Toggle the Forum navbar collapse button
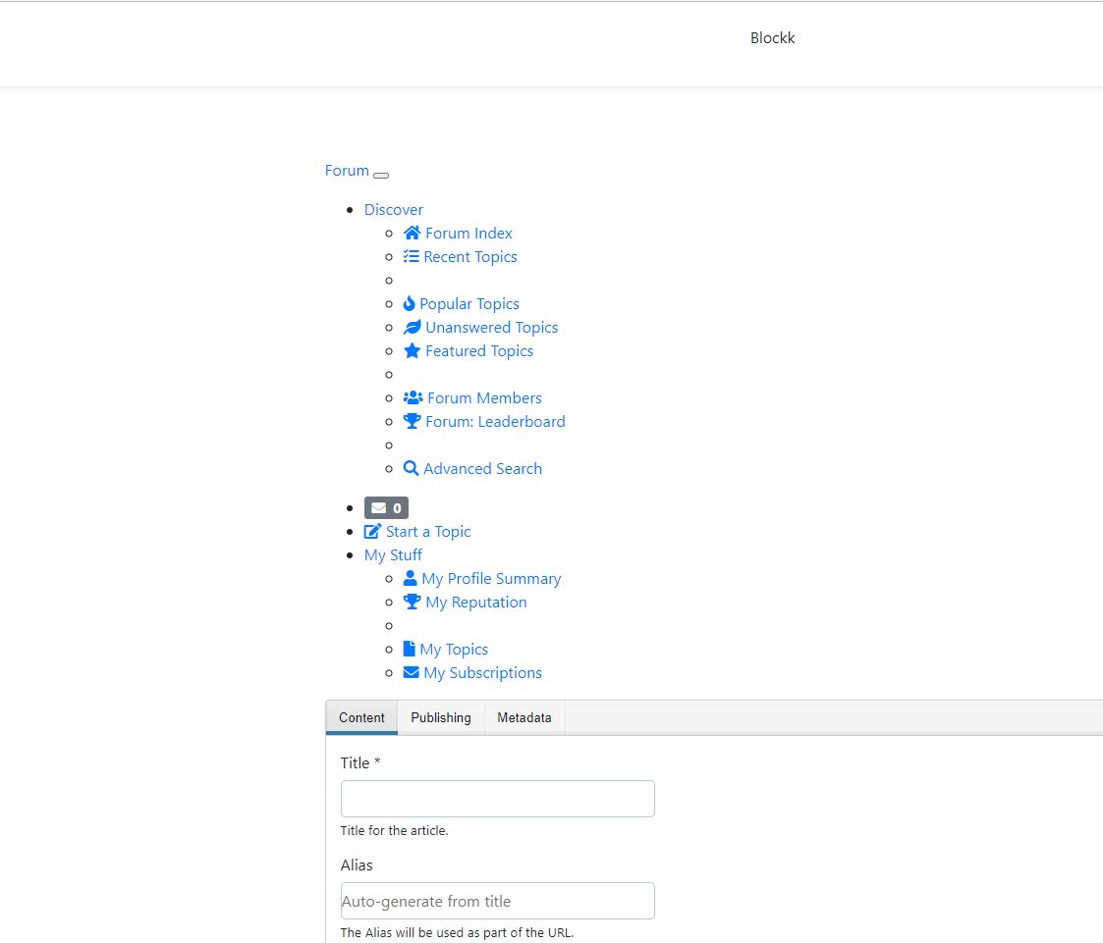 pos(381,175)
